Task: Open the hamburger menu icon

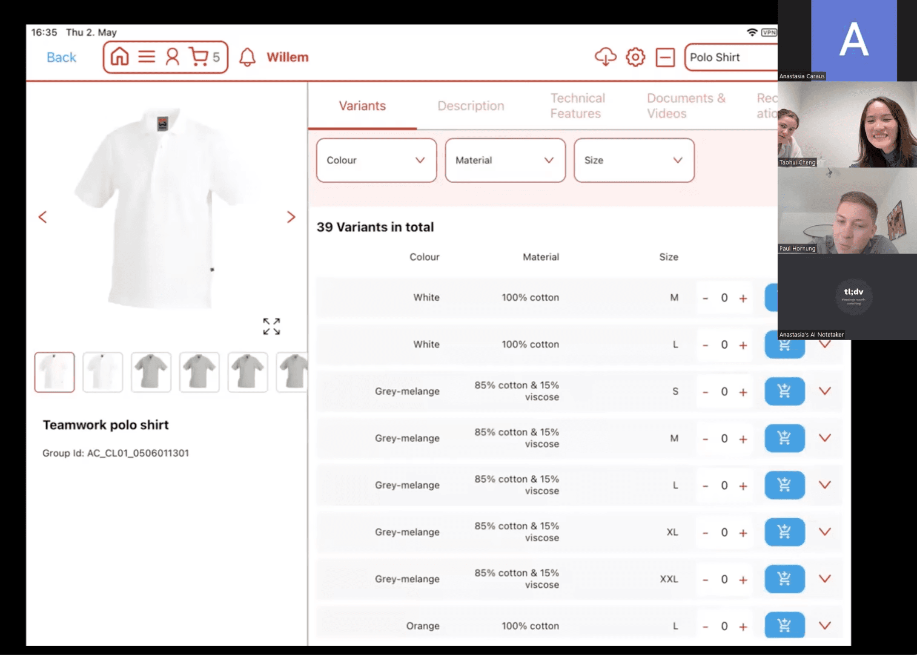Action: [x=146, y=57]
